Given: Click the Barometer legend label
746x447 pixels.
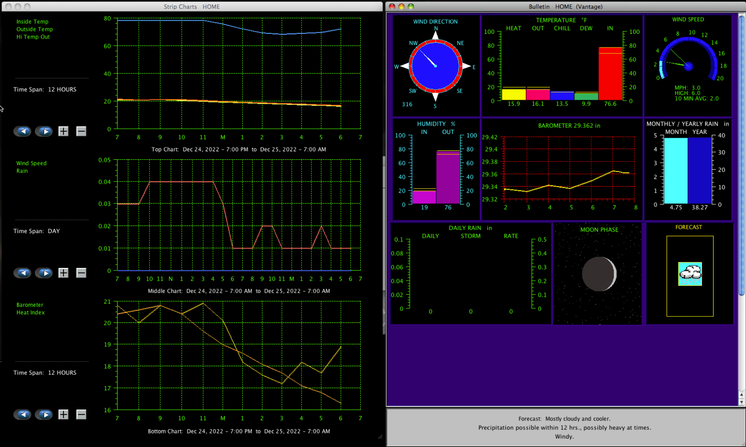Looking at the screenshot, I should 30,305.
